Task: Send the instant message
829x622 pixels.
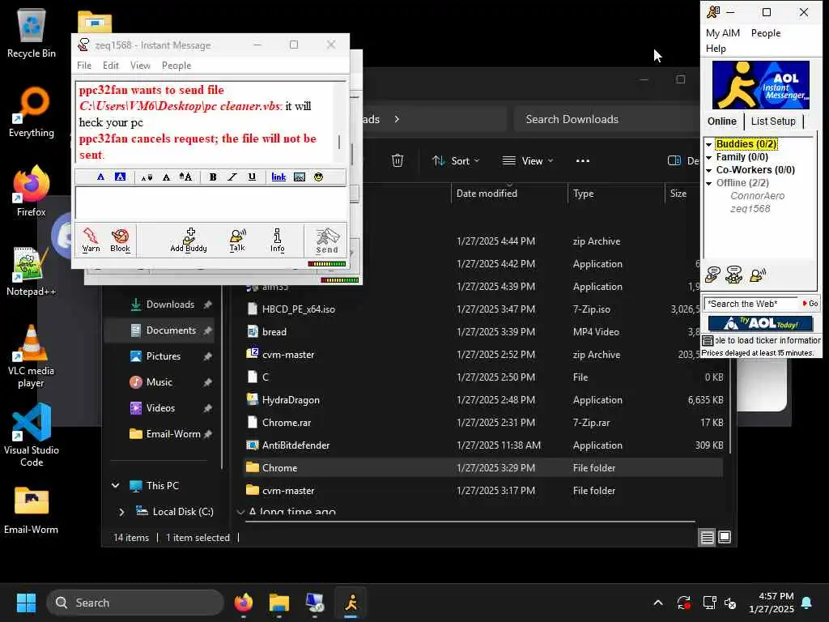Action: point(327,241)
